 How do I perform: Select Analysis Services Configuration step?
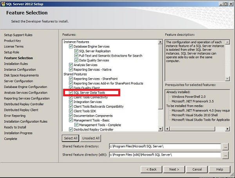(26, 93)
